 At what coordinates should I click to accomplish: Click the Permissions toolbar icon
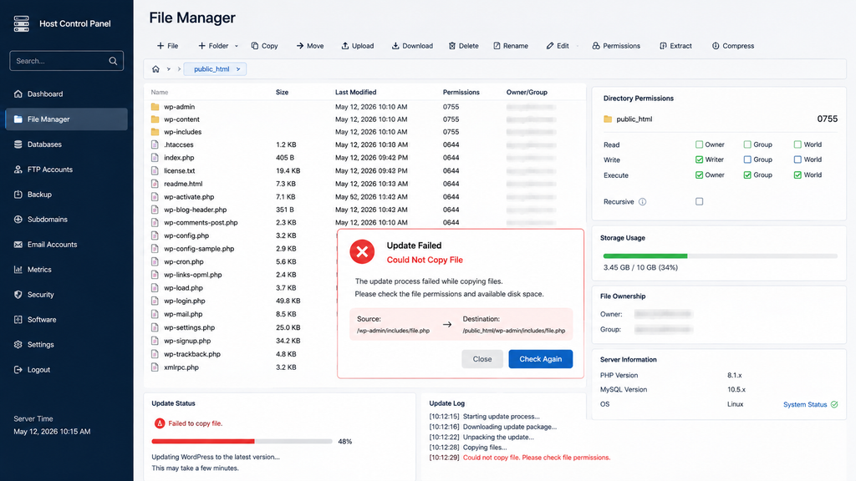595,46
